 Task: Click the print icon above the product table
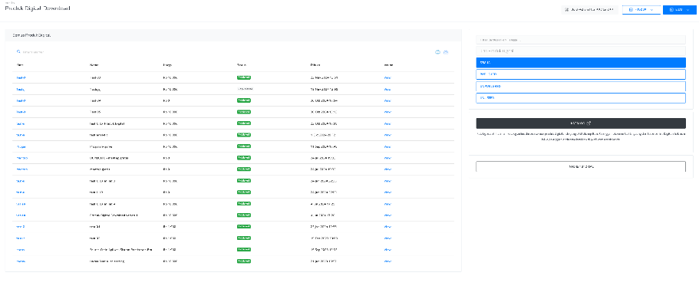coord(438,52)
